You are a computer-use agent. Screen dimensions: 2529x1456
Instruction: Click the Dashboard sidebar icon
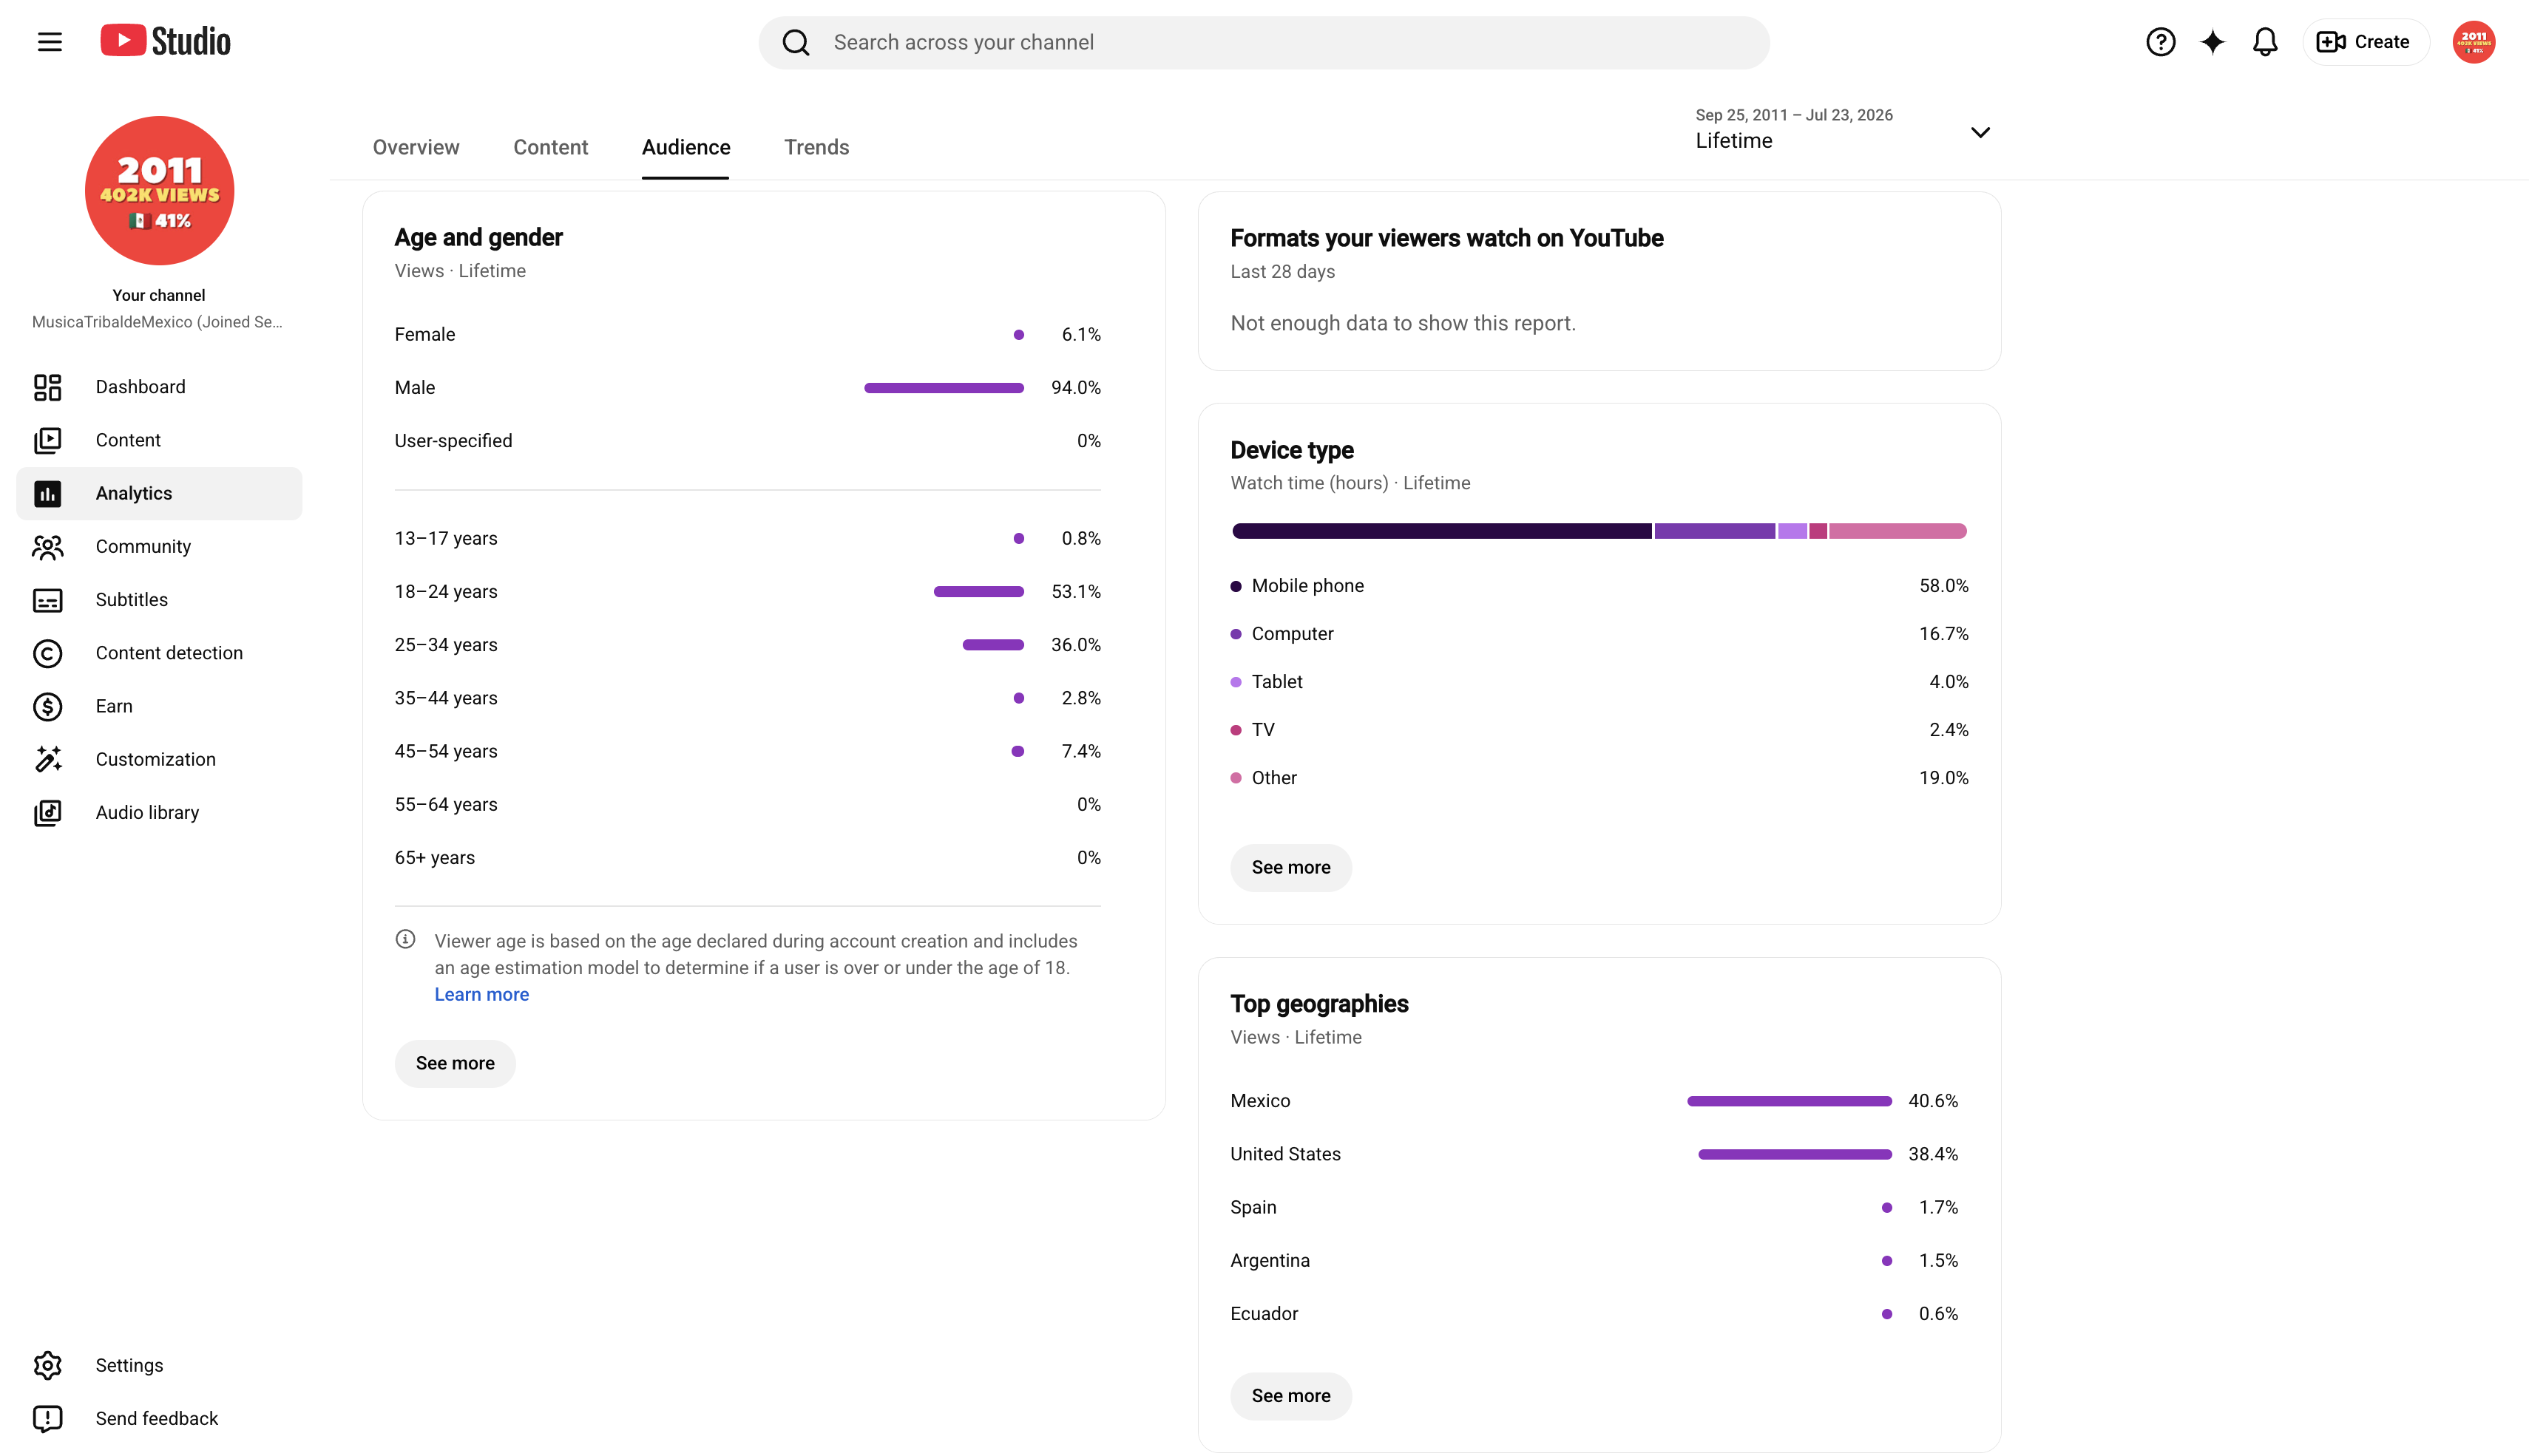(47, 387)
